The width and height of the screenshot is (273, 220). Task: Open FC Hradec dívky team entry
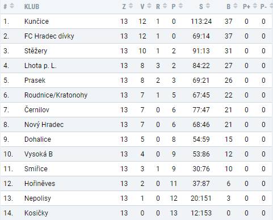click(49, 36)
